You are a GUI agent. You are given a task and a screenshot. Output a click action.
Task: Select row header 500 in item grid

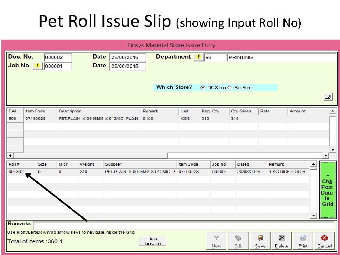click(x=15, y=119)
